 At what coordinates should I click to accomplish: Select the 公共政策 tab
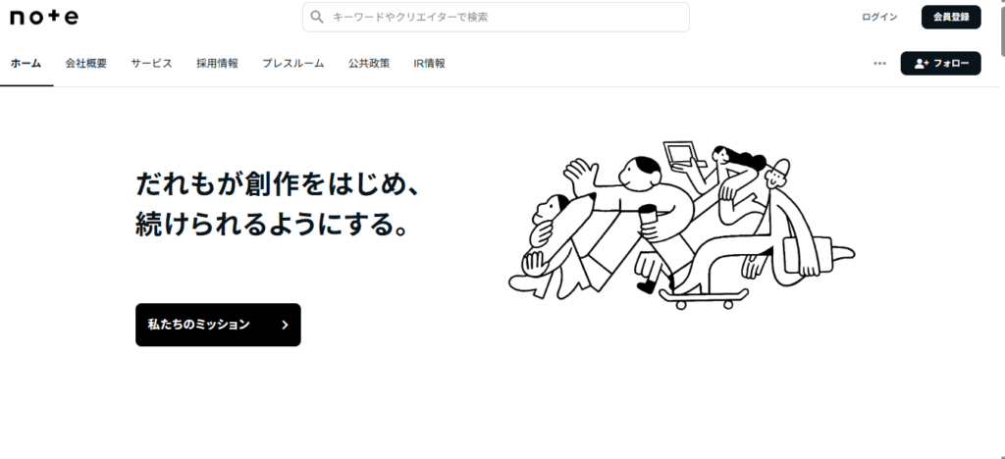pyautogui.click(x=369, y=64)
